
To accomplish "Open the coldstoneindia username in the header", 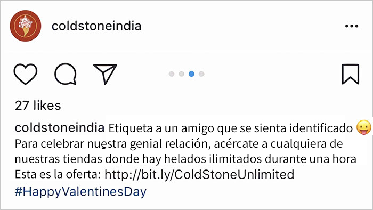I will click(96, 26).
